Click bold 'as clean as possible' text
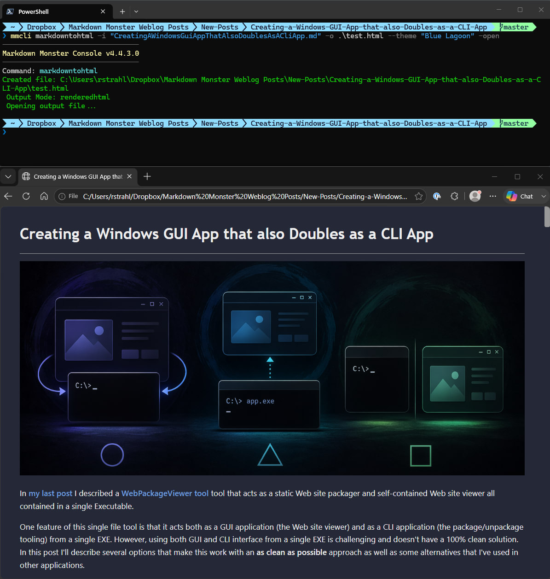The image size is (550, 579). click(292, 552)
